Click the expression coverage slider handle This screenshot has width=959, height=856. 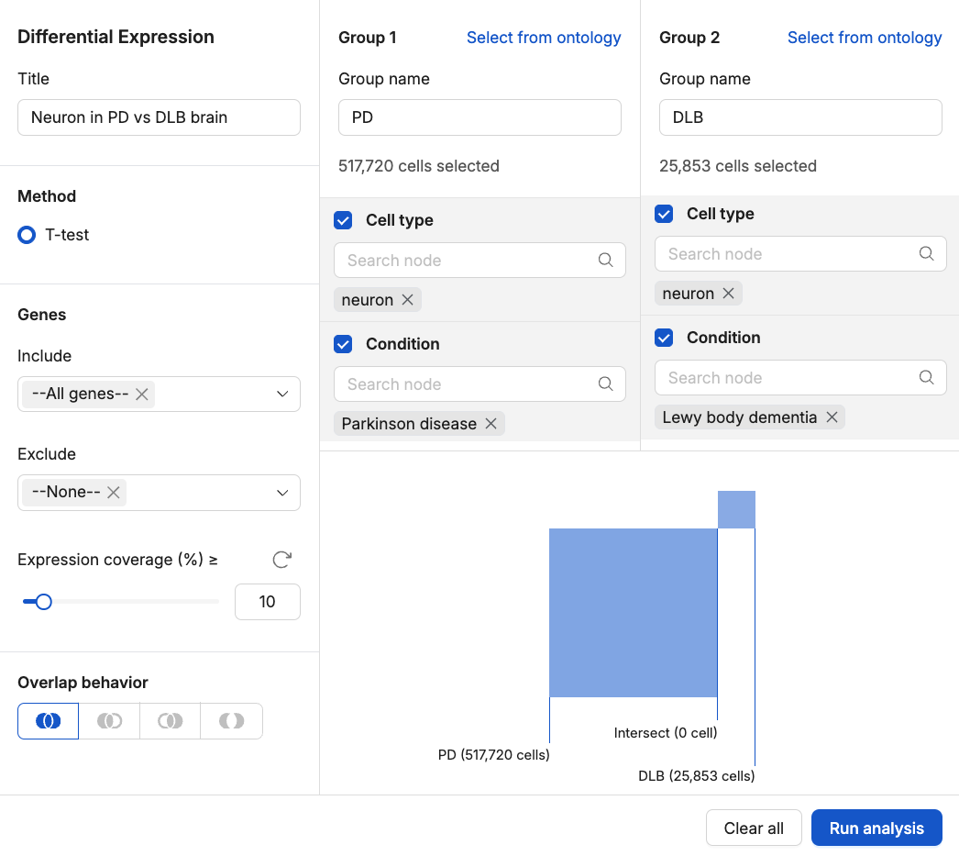43,602
